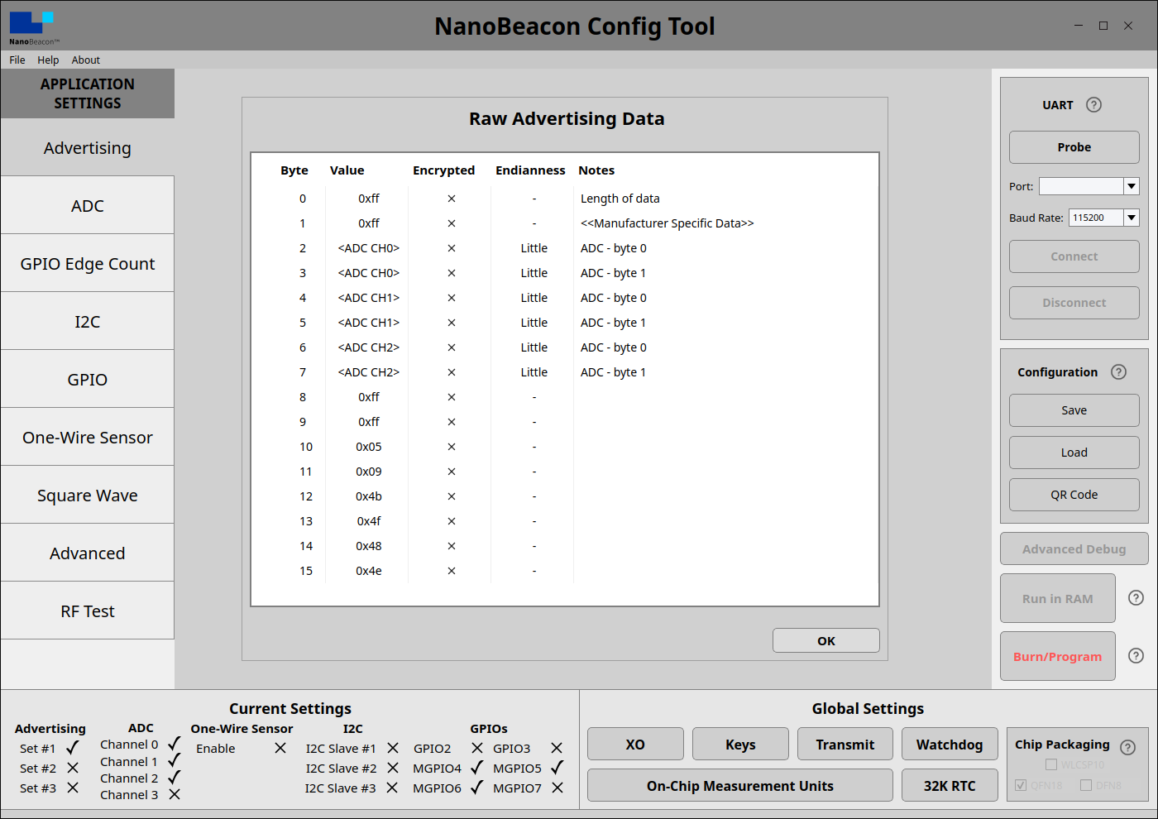This screenshot has width=1158, height=819.
Task: Go to the RF Test tab
Action: (88, 611)
